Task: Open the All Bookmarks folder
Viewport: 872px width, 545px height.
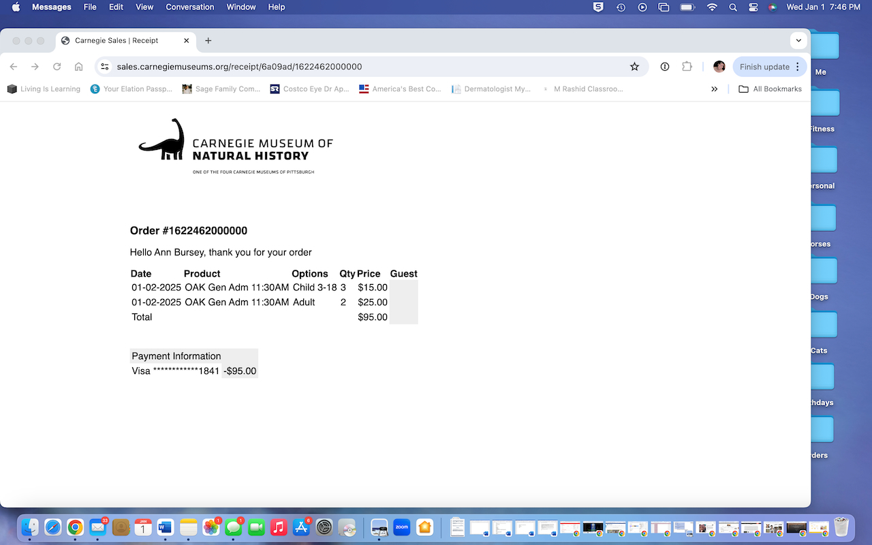Action: (x=770, y=89)
